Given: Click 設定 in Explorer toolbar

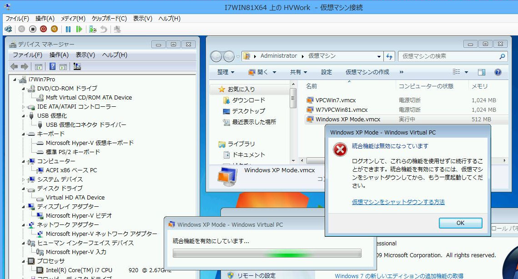Looking at the screenshot, I should (x=327, y=72).
